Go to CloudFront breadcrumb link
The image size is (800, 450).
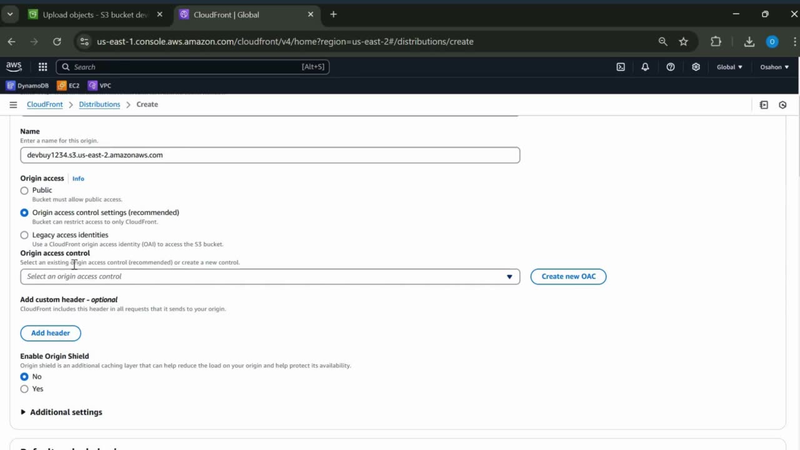pos(45,104)
